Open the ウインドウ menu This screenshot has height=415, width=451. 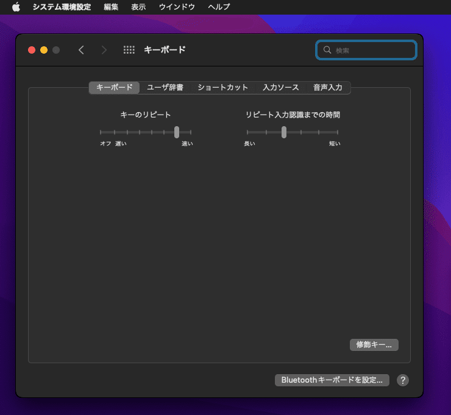point(177,7)
